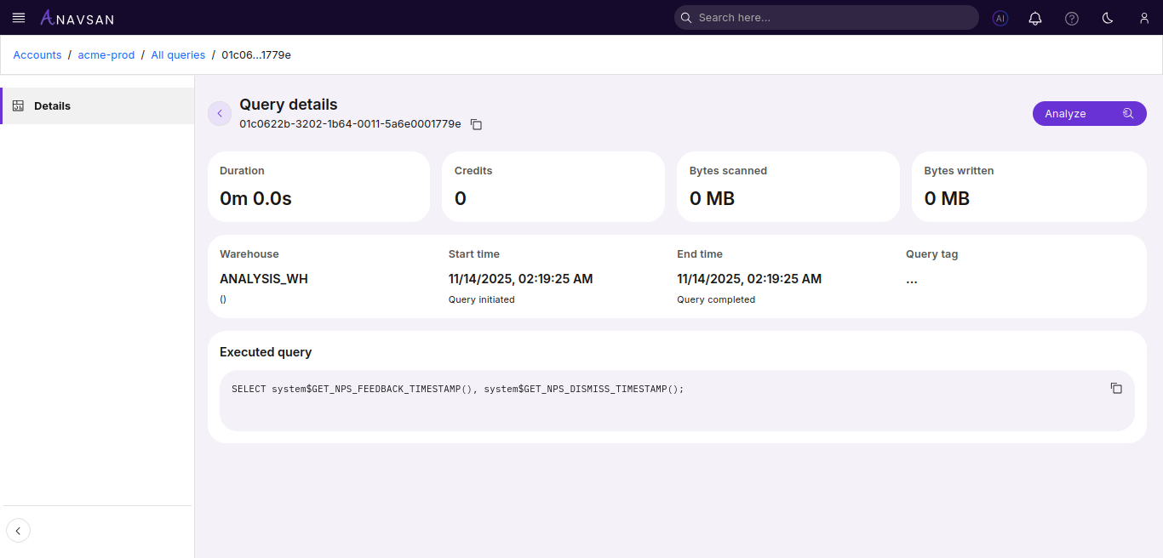Collapse the left sidebar
Image resolution: width=1163 pixels, height=558 pixels.
click(18, 530)
